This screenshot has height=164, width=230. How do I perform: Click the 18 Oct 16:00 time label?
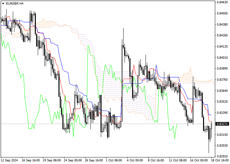click(x=220, y=160)
